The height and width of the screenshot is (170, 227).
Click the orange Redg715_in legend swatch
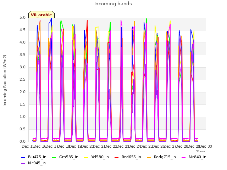pos(149,157)
